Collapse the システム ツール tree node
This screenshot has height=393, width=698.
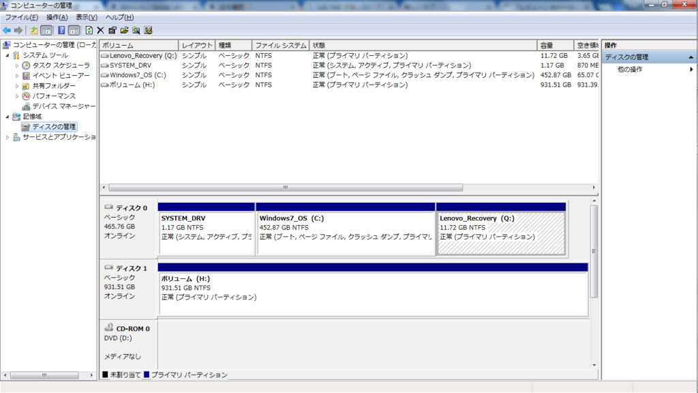tap(7, 55)
